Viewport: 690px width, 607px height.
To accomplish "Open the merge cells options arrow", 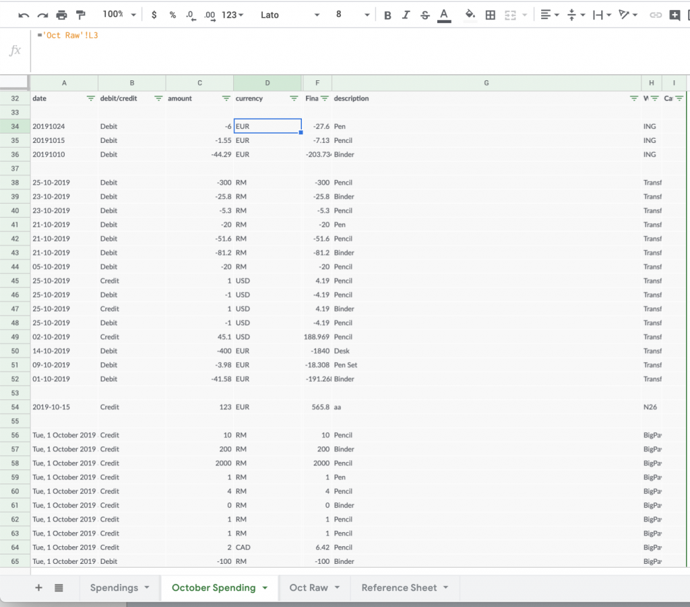I will point(524,16).
